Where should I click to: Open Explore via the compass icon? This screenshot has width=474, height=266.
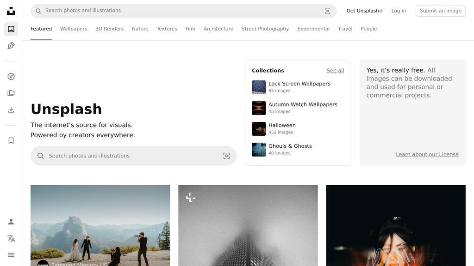pyautogui.click(x=11, y=77)
